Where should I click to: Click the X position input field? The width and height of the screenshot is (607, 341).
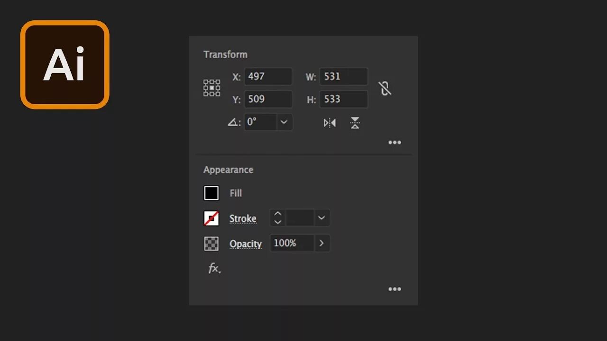(x=268, y=77)
